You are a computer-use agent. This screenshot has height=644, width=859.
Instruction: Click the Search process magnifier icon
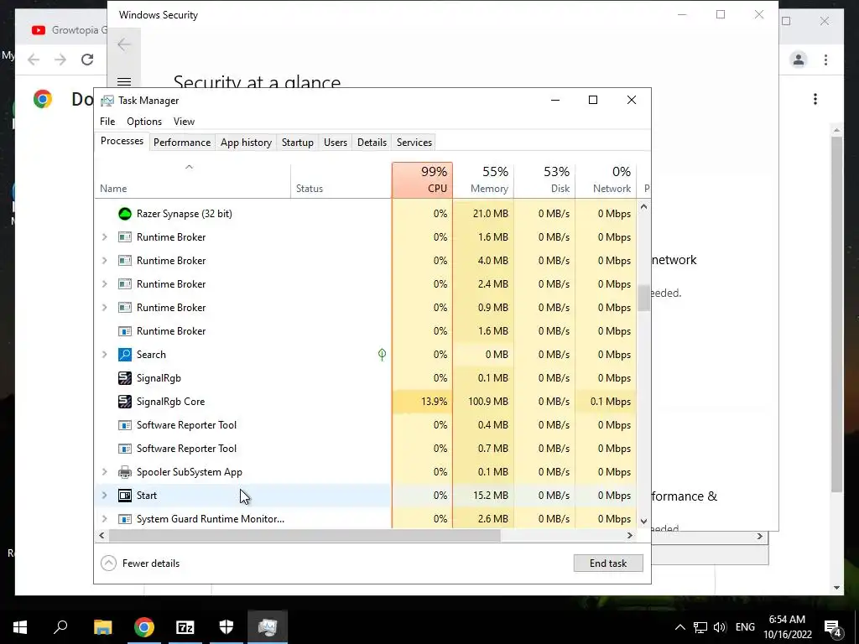pos(125,355)
